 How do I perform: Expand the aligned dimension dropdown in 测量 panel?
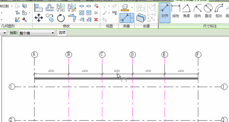132,18
